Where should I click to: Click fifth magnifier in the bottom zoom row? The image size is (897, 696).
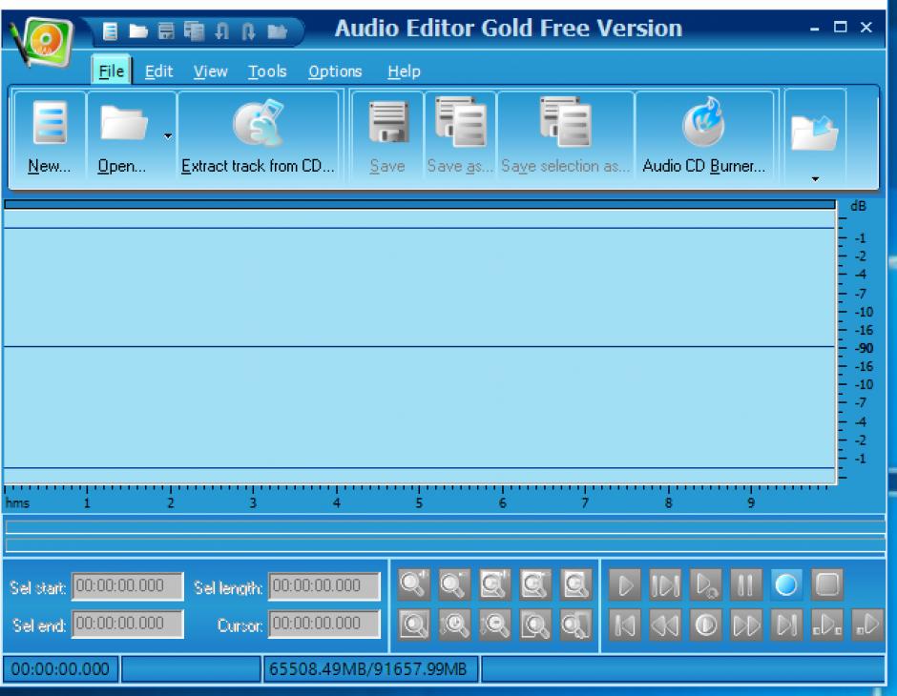(575, 624)
